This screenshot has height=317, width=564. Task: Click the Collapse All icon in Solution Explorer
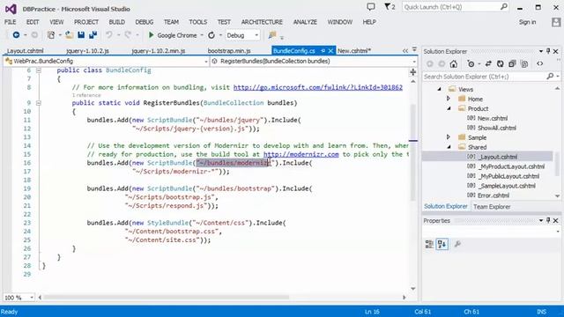click(512, 64)
